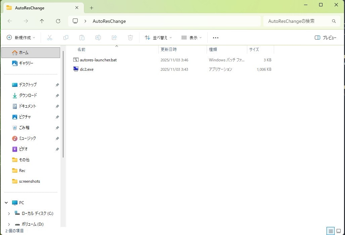Refresh the AutoResChange folder view

58,21
